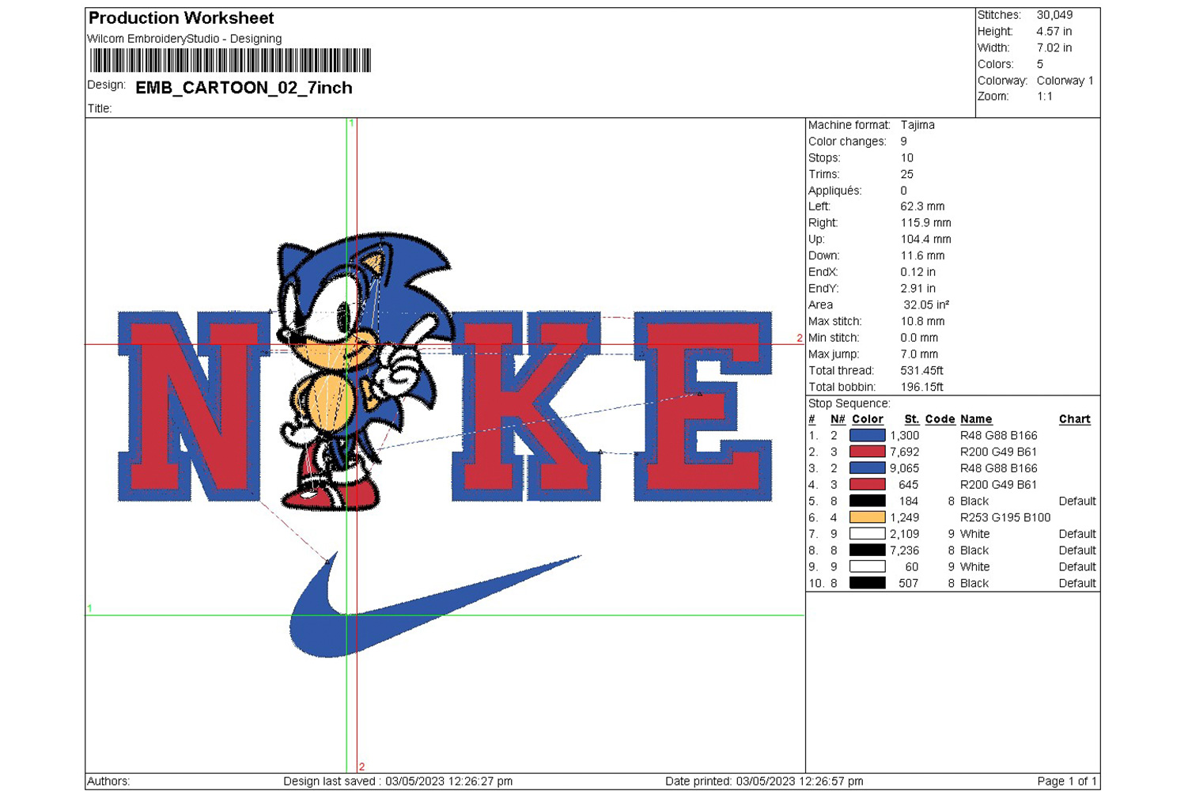Click the barcode under Wilcom EmbroideryStudio
Image resolution: width=1188 pixels, height=791 pixels.
tap(230, 61)
